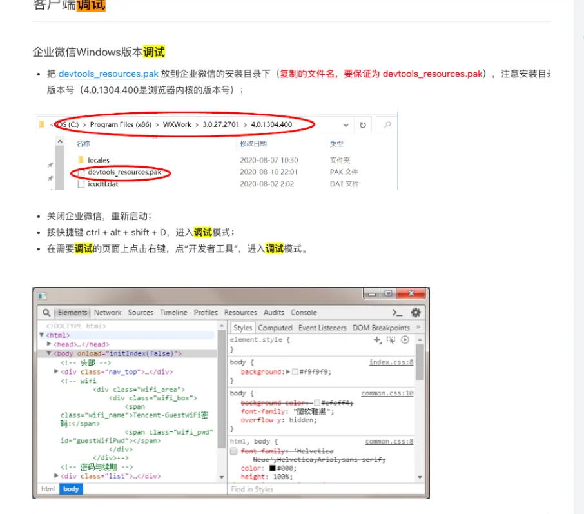Open the Timeline tab
This screenshot has width=584, height=514.
(x=173, y=313)
